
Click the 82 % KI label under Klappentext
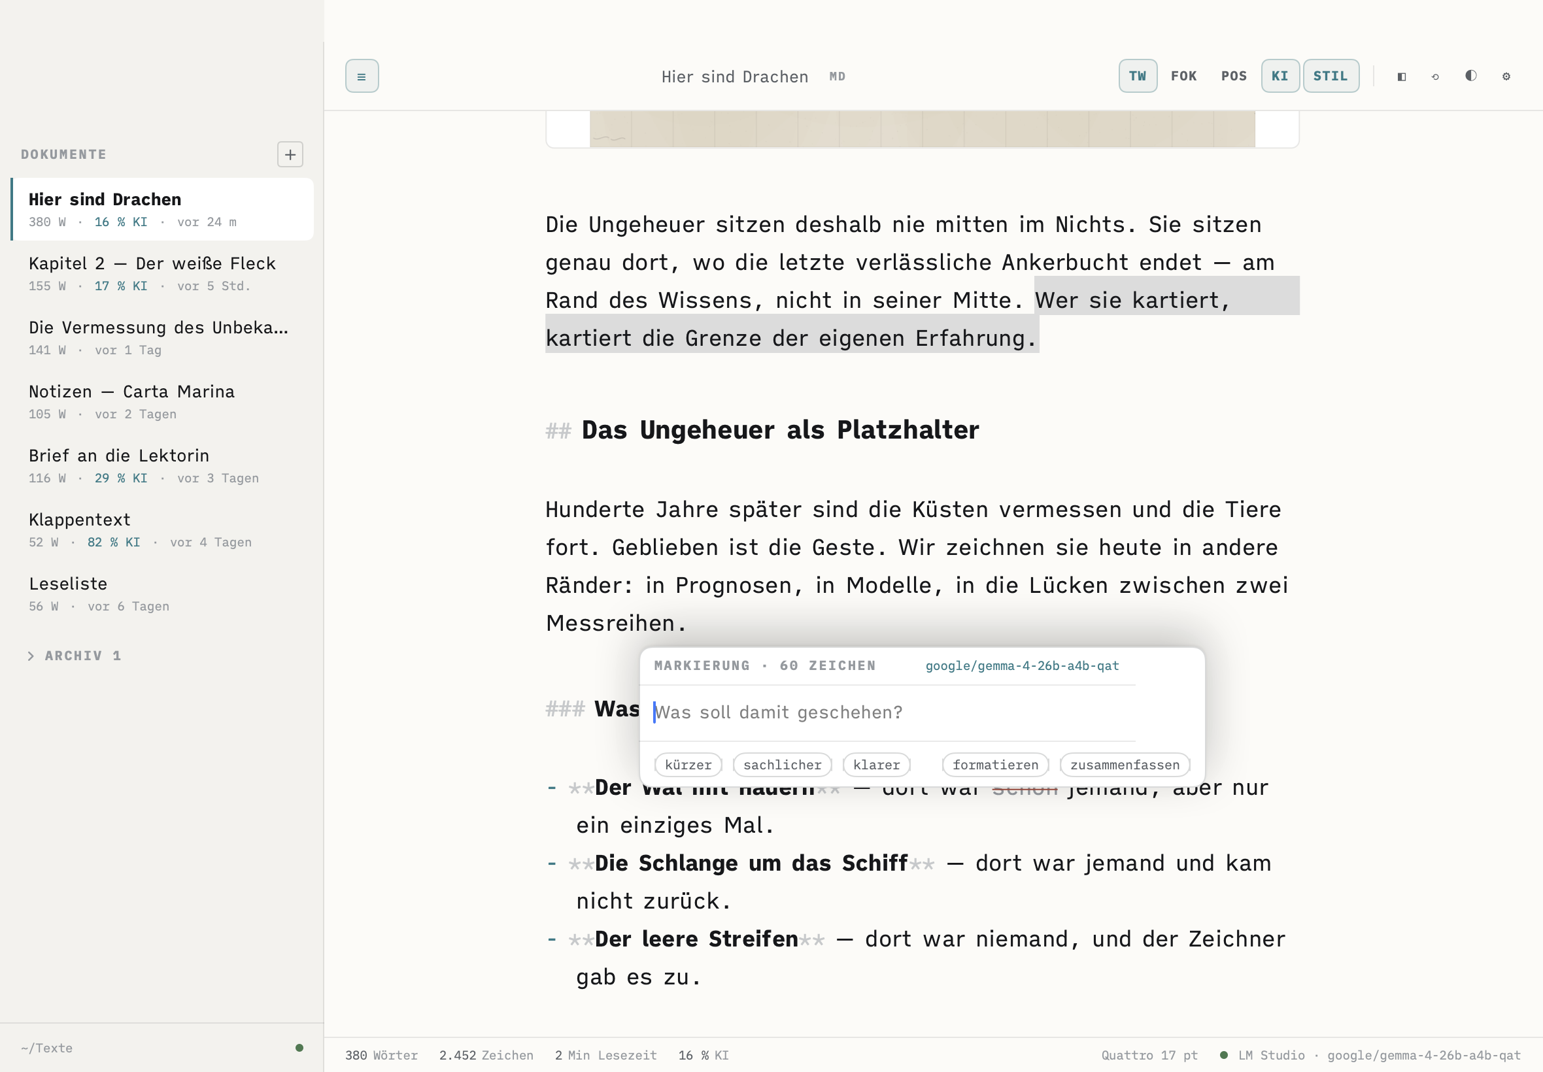114,542
